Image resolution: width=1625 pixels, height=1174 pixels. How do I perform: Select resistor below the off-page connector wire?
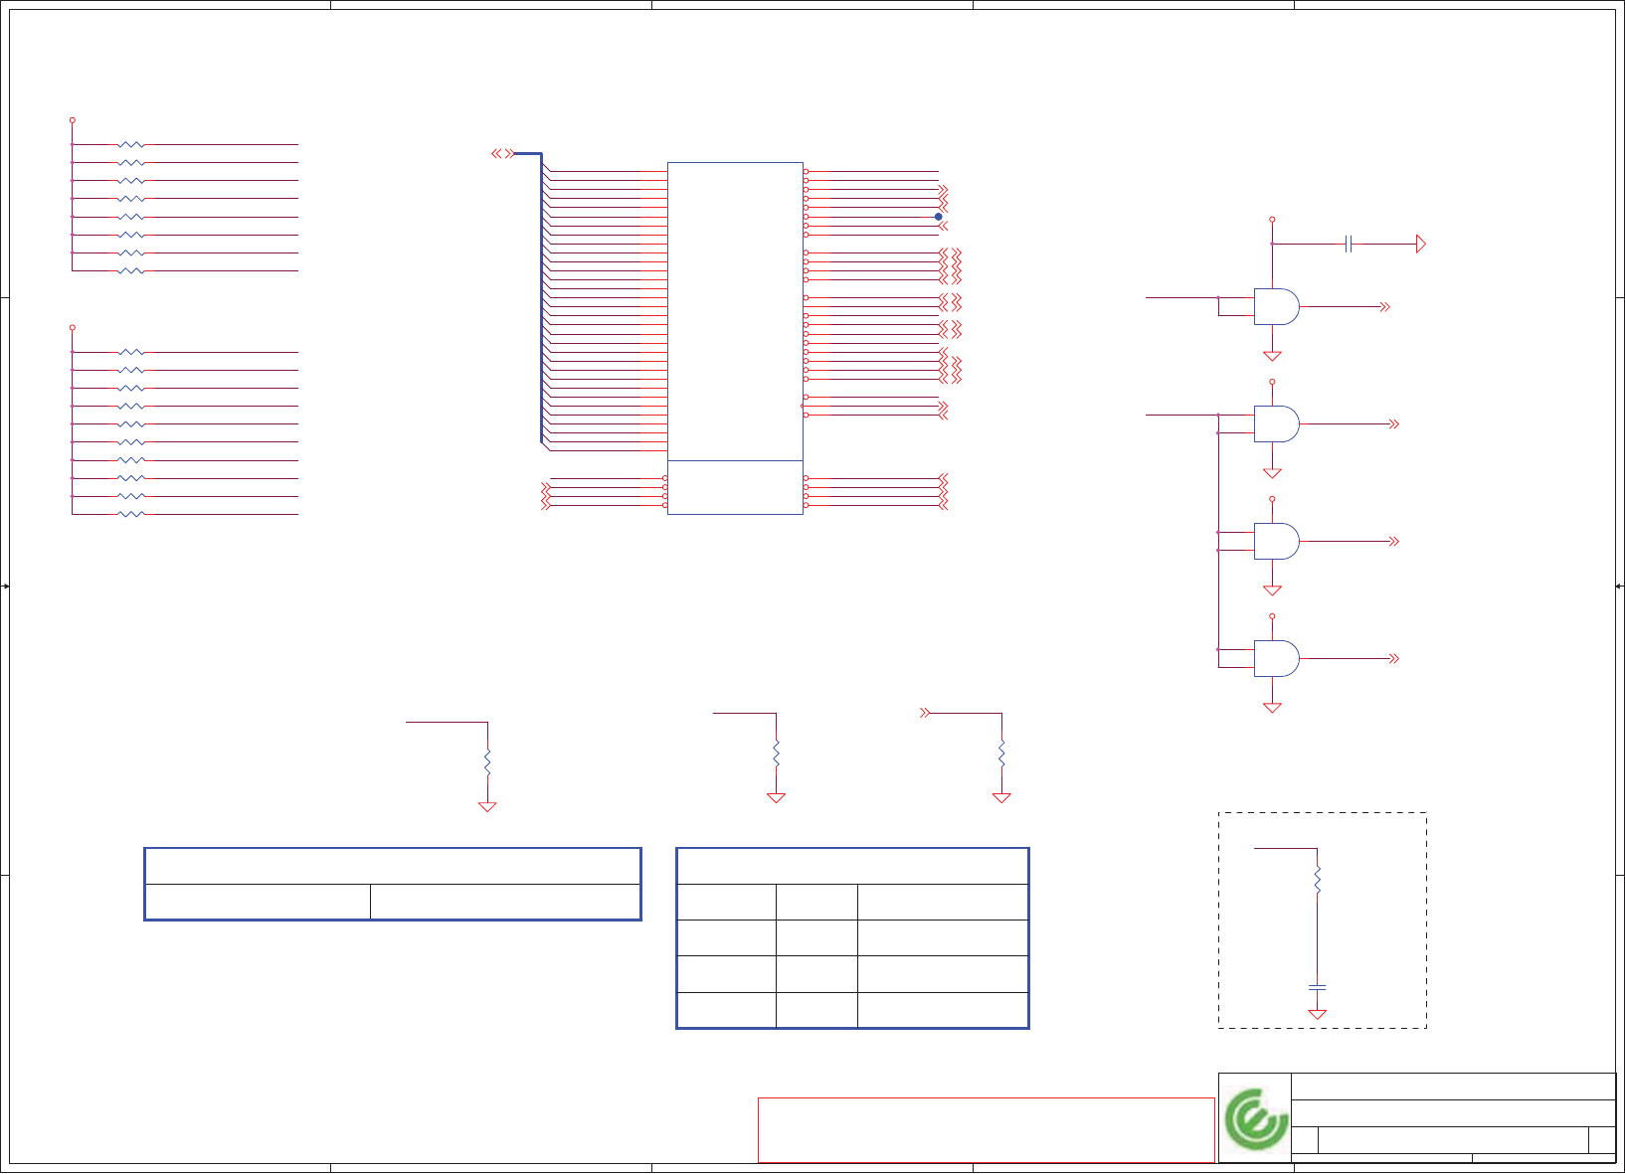1001,754
